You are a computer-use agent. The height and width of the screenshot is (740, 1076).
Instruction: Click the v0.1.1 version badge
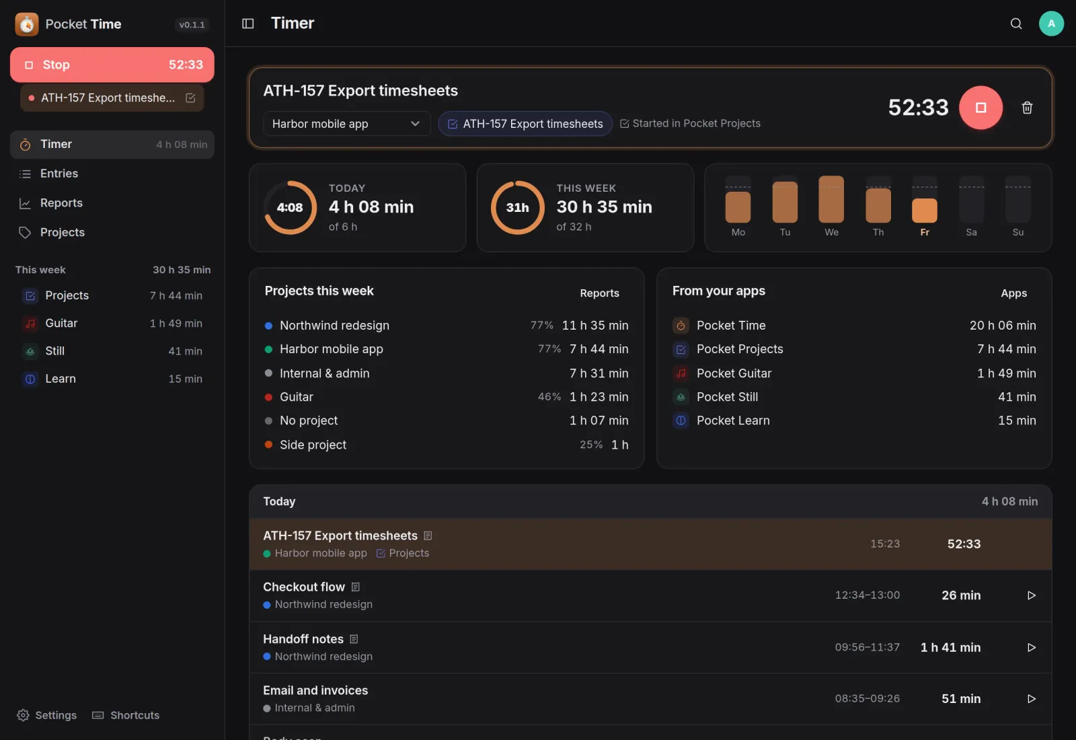[192, 25]
